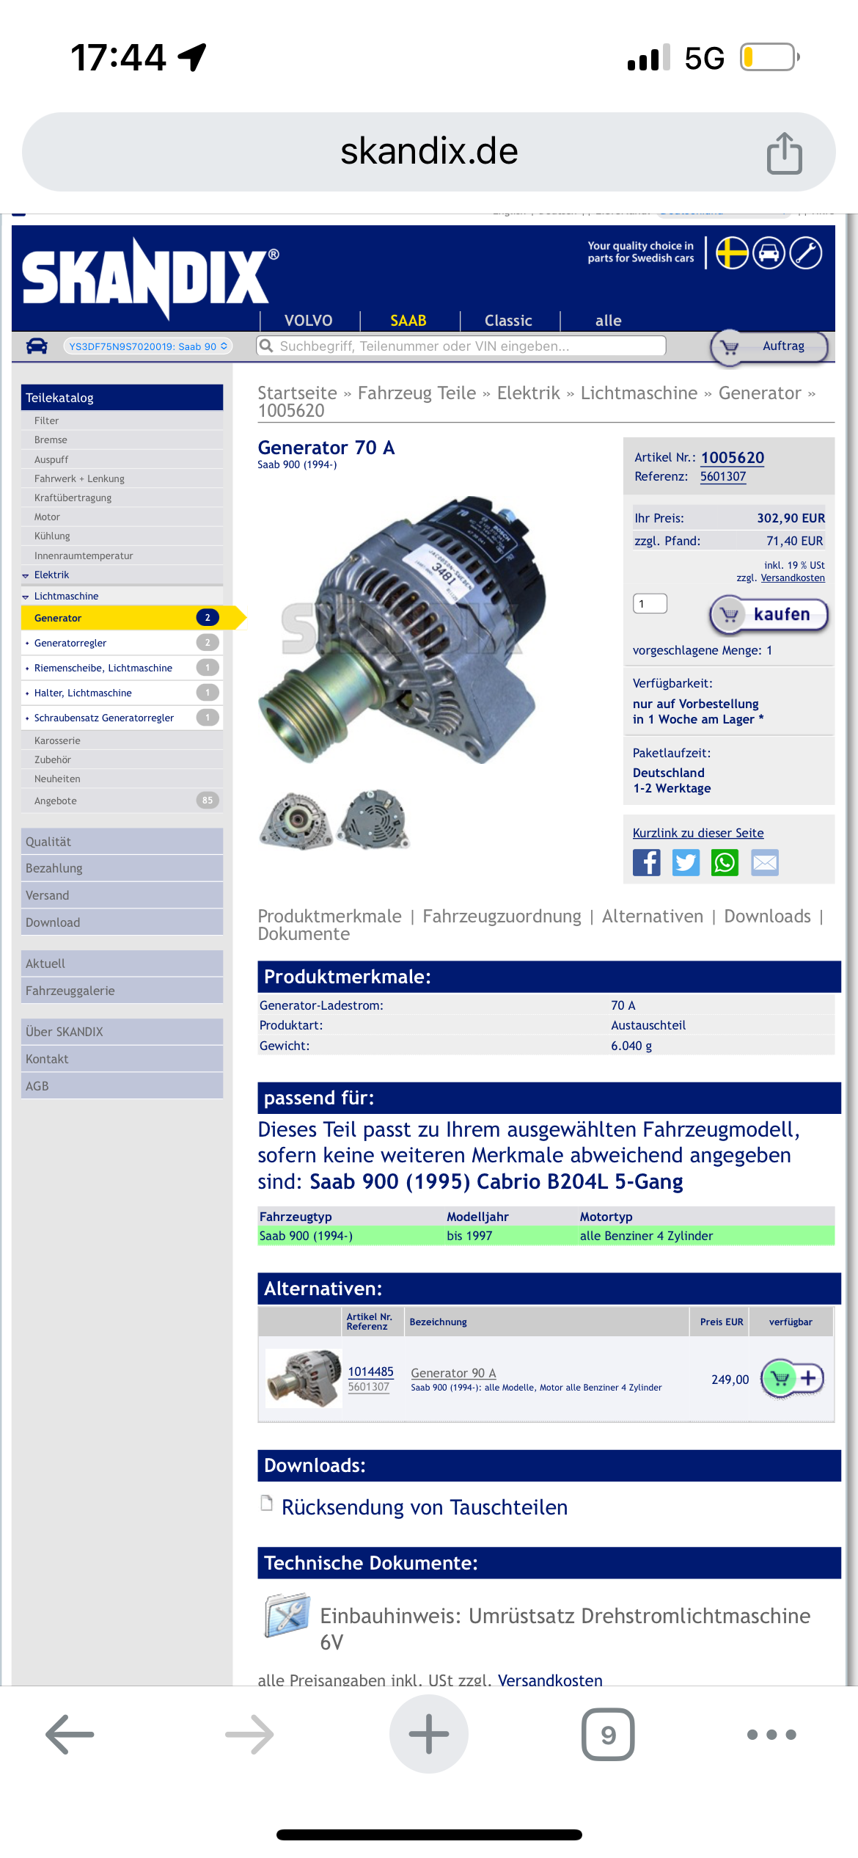
Task: Click the search term input field
Action: coord(461,346)
